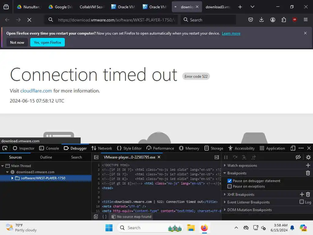Go back to previous page
313x235 pixels.
pyautogui.click(x=7, y=20)
